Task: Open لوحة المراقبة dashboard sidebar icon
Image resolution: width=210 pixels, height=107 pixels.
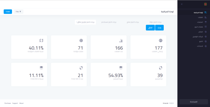Action: [206, 13]
